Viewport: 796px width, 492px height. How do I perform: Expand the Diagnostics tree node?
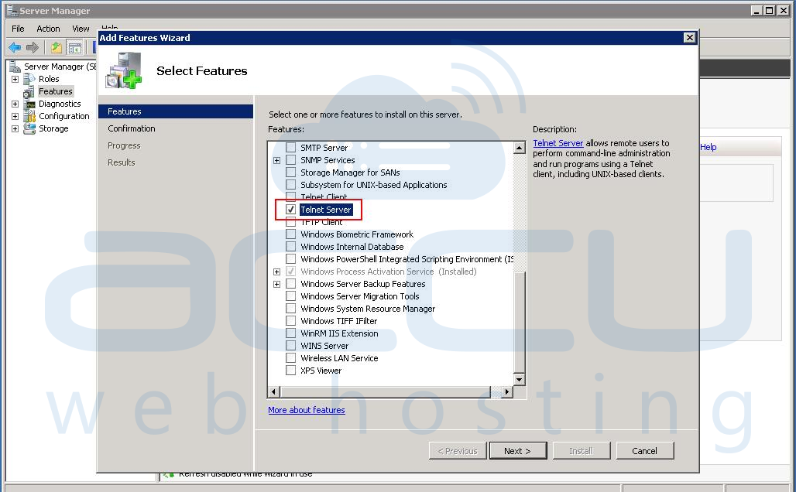tap(15, 104)
